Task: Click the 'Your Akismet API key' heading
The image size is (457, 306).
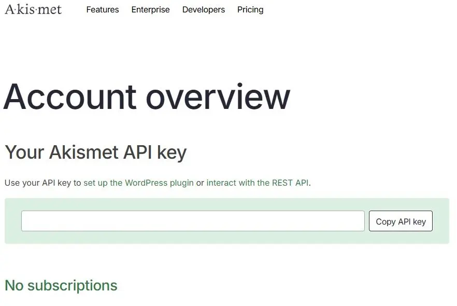Action: coord(95,152)
